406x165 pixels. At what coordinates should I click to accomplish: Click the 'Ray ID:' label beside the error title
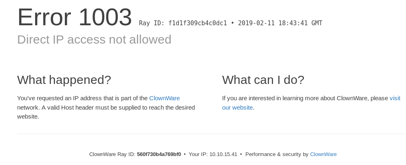(152, 23)
